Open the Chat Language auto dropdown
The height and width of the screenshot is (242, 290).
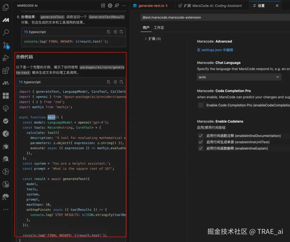point(239,77)
